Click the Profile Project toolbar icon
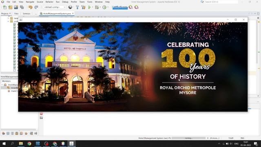 (104, 7)
